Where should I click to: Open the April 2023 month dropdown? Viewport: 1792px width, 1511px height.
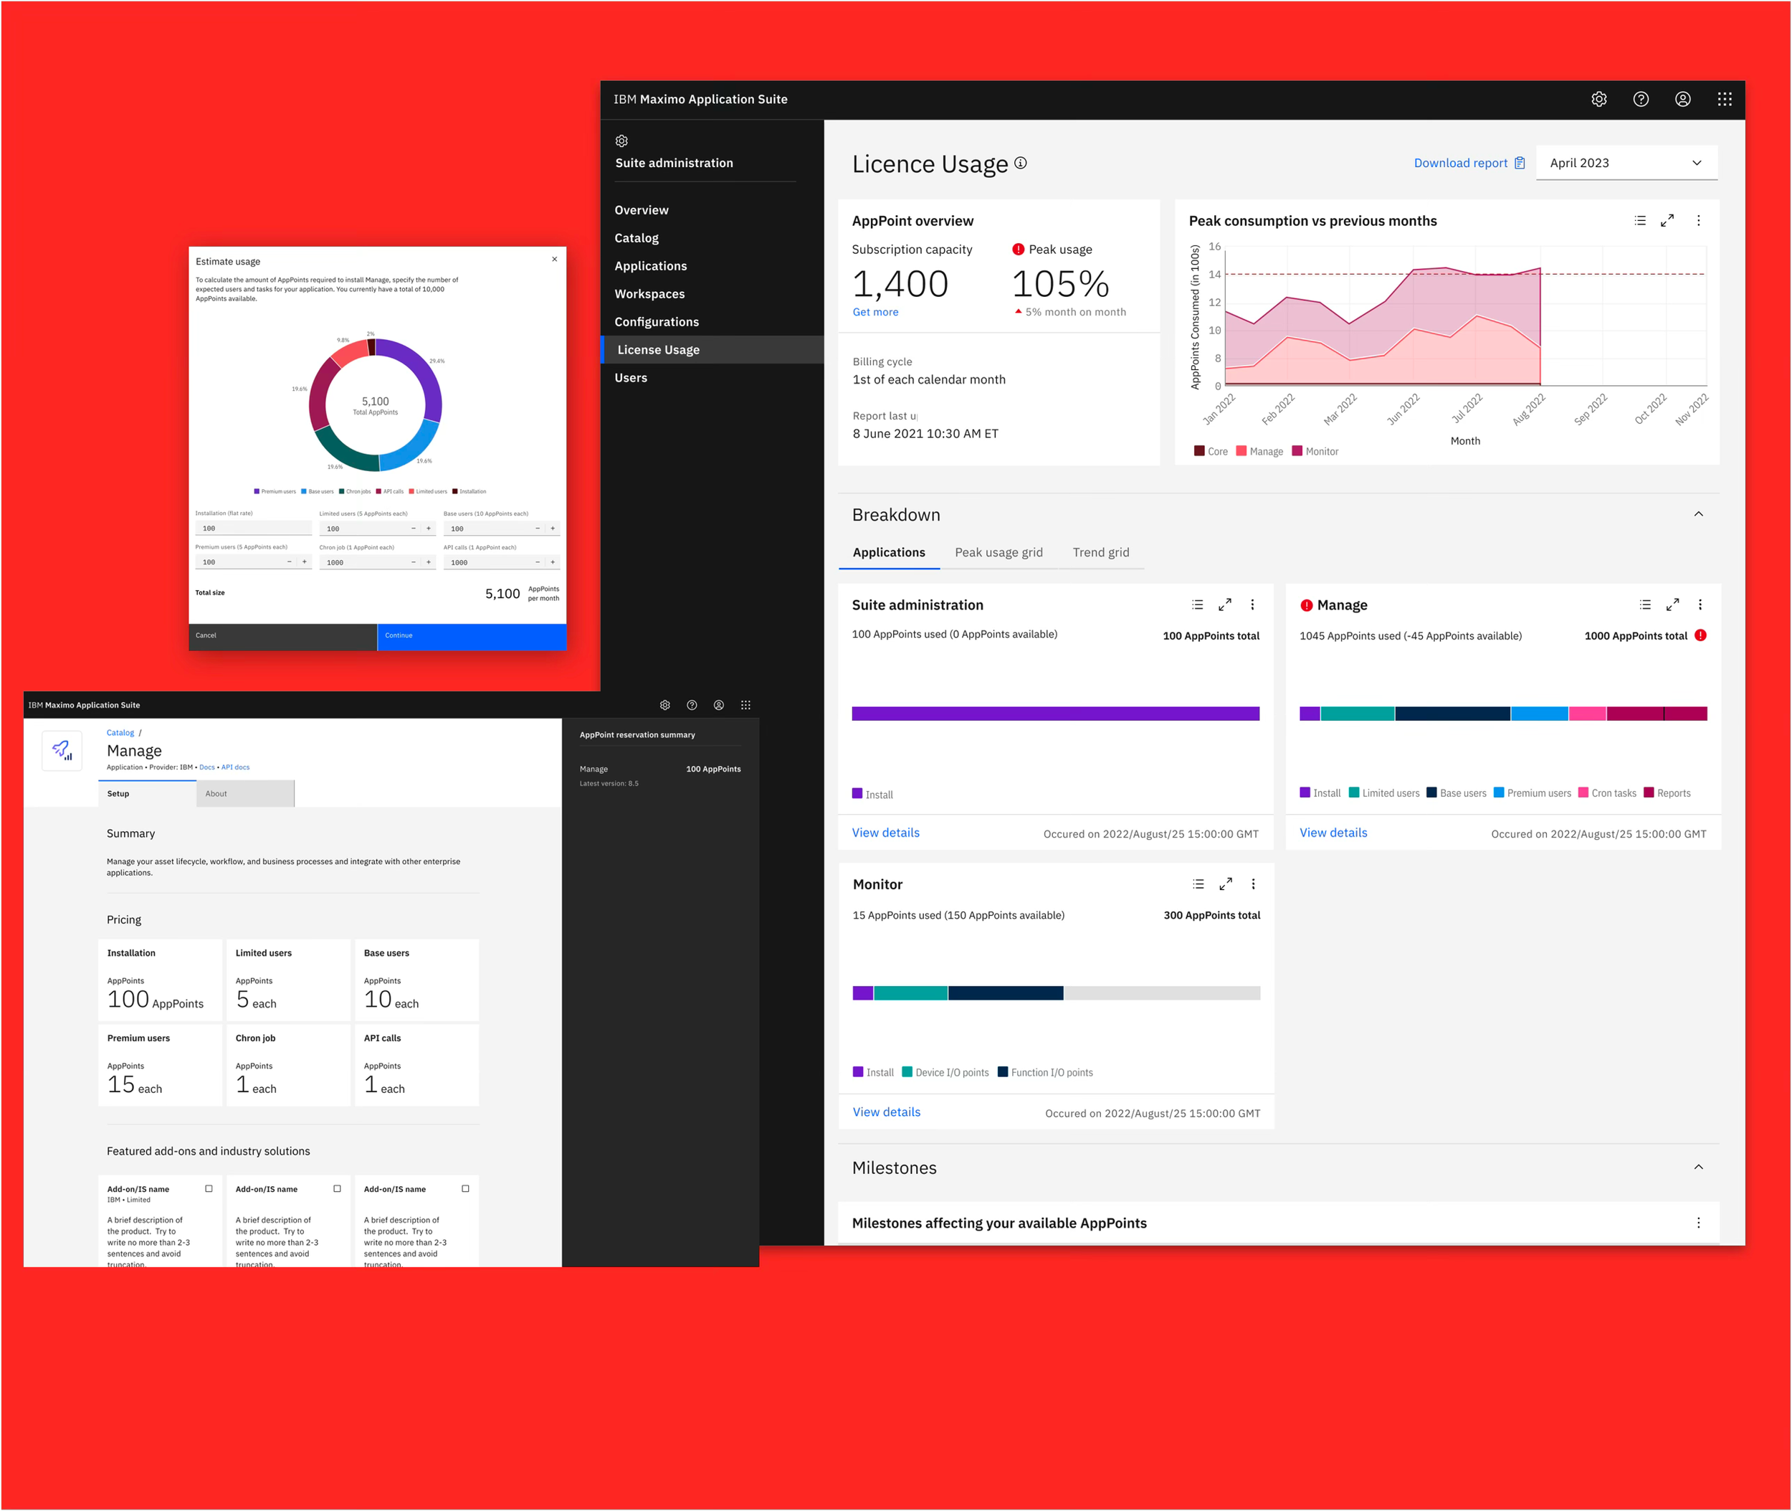tap(1625, 163)
